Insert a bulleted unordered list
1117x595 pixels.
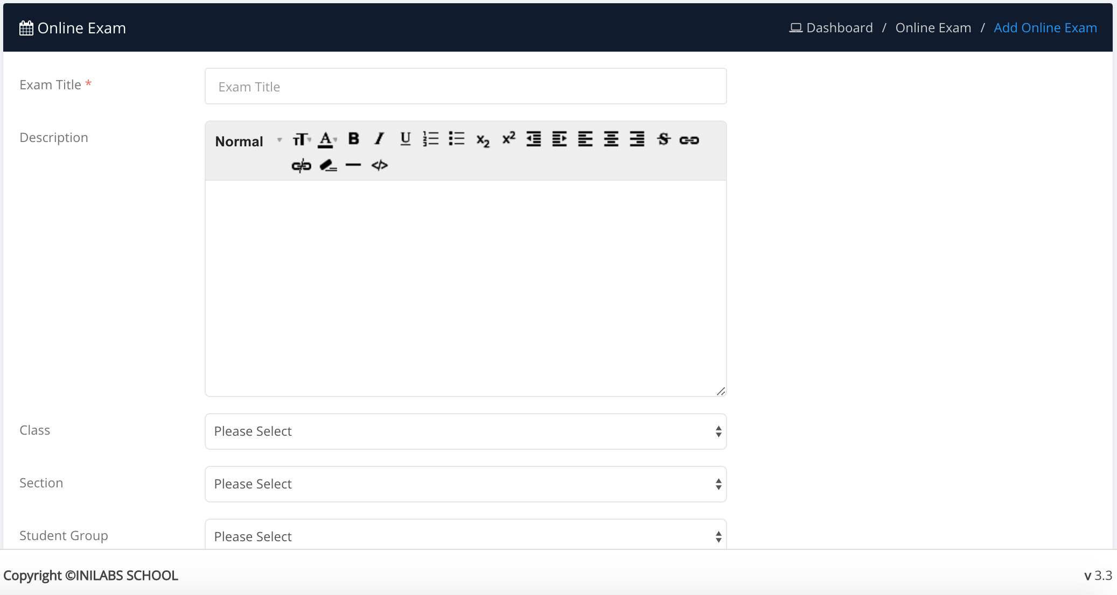pyautogui.click(x=456, y=139)
